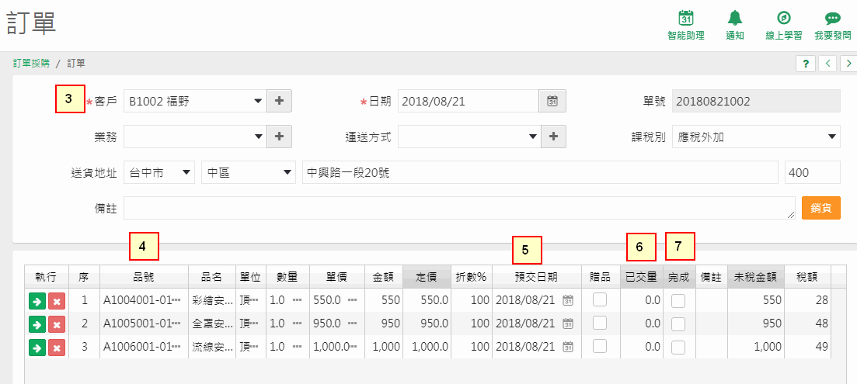Mark row 3 as 完成
Screen dimensions: 857x384
pyautogui.click(x=678, y=347)
